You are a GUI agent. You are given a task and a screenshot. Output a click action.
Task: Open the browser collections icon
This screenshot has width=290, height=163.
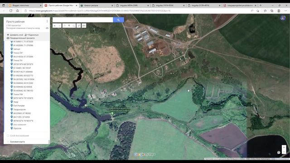272,11
